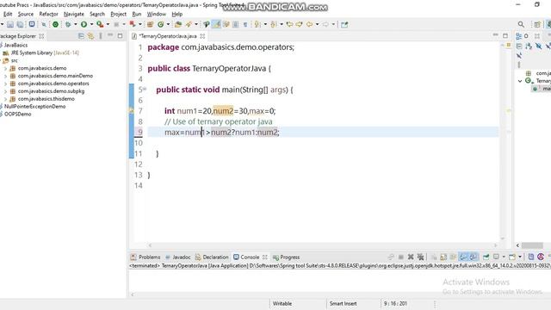Image resolution: width=551 pixels, height=310 pixels.
Task: Expand com.javabasics.demo package
Action: tap(5, 68)
